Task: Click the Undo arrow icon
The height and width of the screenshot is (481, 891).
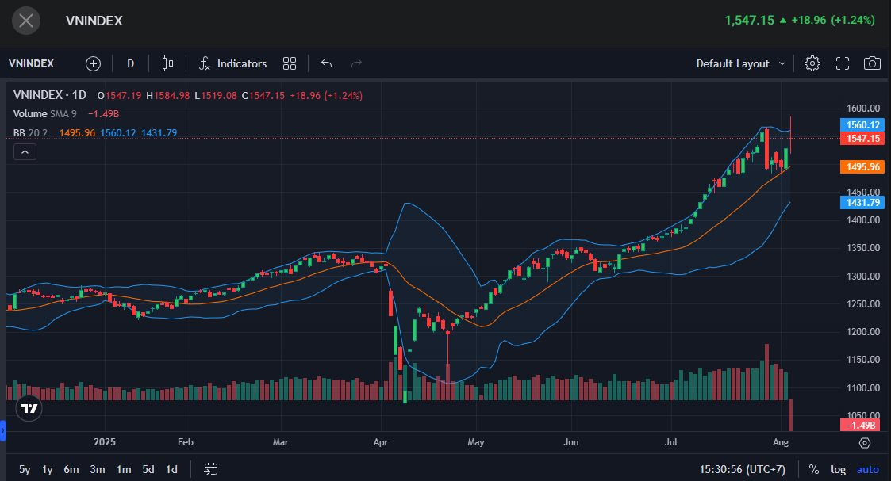Action: tap(325, 63)
